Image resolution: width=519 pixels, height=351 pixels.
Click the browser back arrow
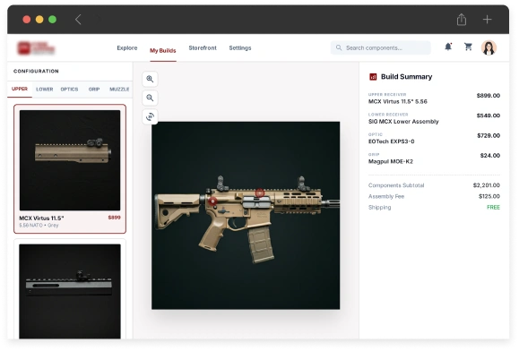[78, 20]
